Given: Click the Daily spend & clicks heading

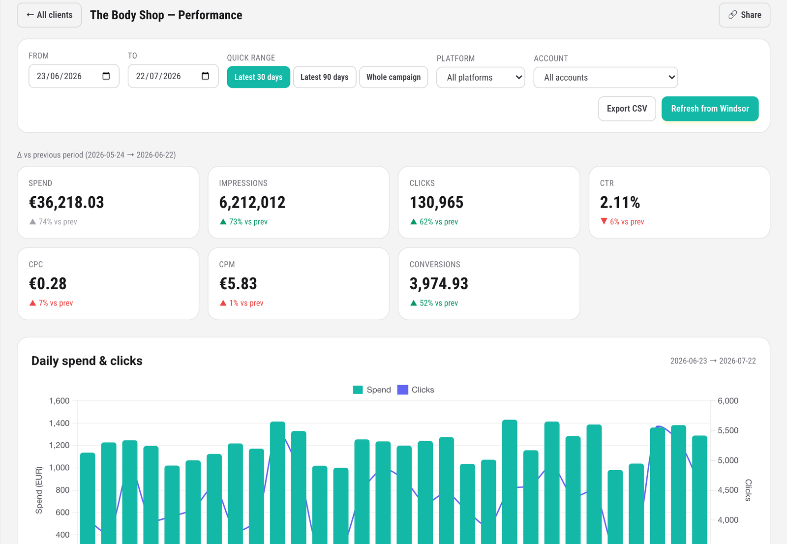Looking at the screenshot, I should pos(87,361).
